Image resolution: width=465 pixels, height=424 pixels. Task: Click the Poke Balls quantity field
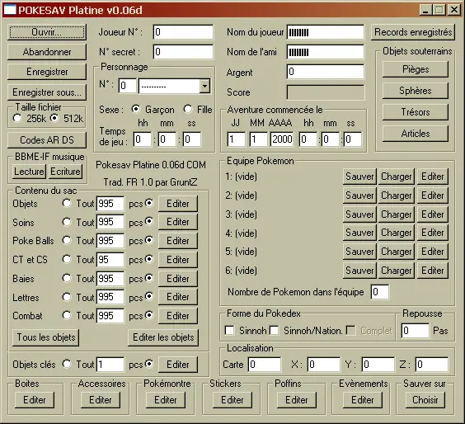click(x=110, y=241)
